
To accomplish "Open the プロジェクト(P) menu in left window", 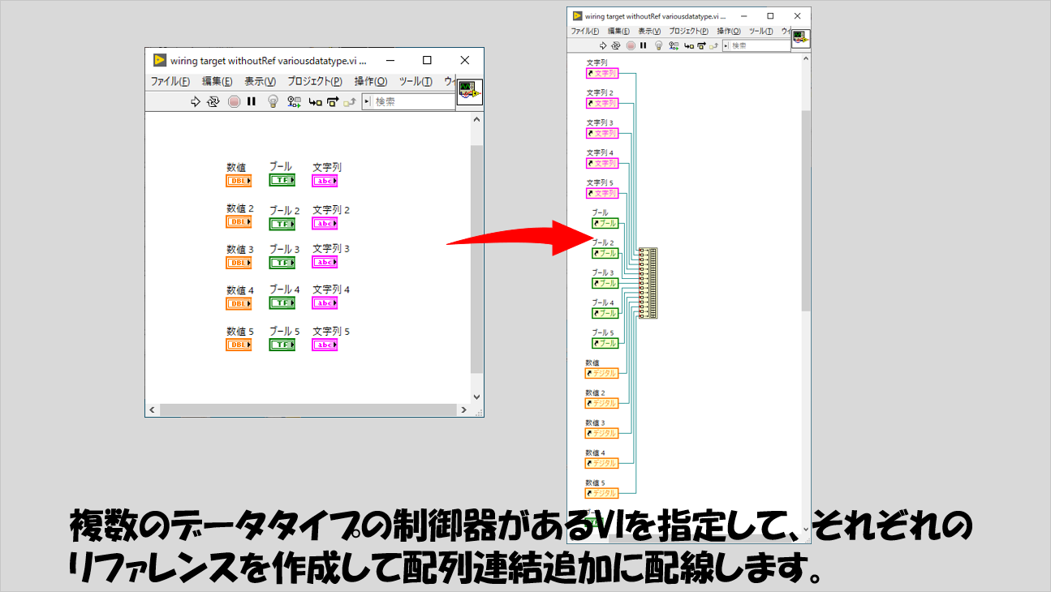I will coord(314,82).
